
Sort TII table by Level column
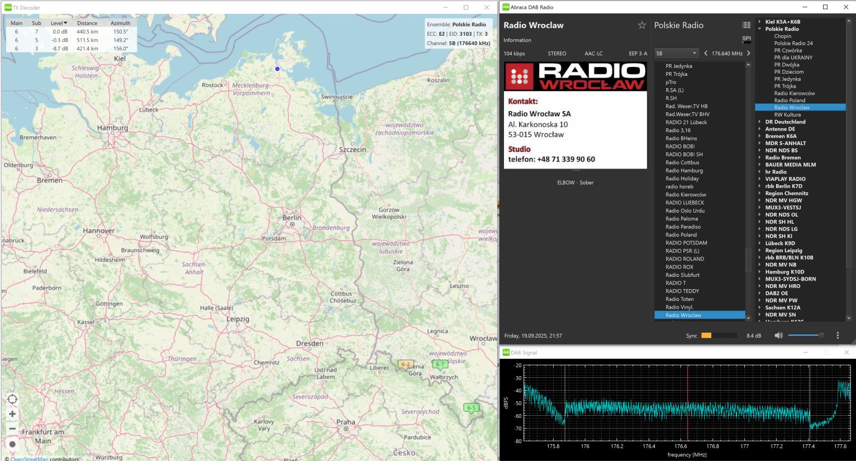(59, 23)
